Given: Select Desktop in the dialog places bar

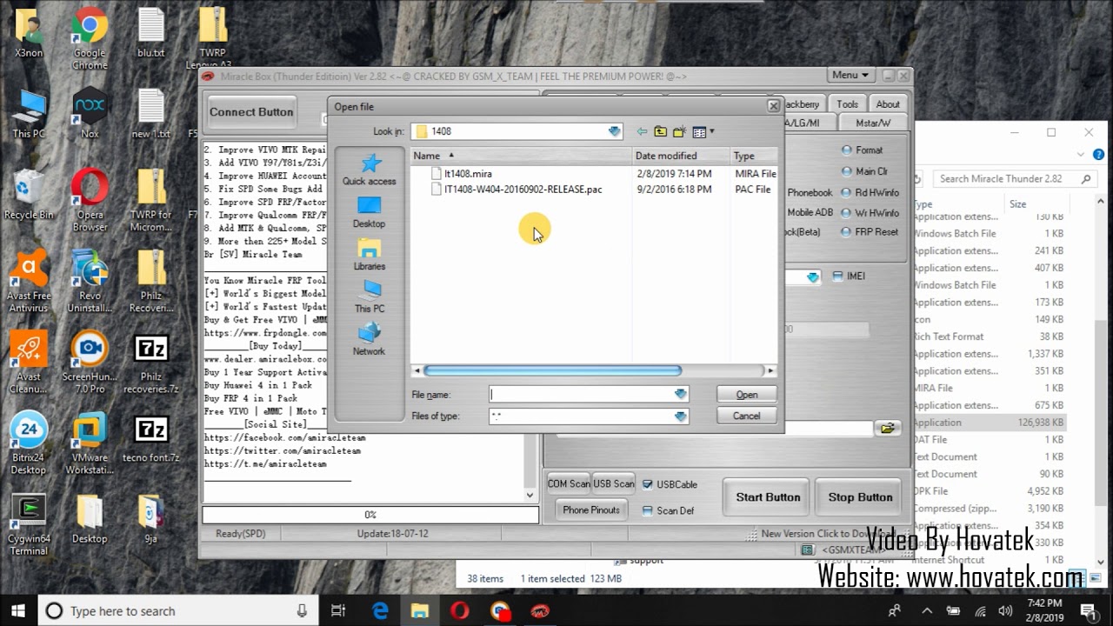Looking at the screenshot, I should point(370,212).
